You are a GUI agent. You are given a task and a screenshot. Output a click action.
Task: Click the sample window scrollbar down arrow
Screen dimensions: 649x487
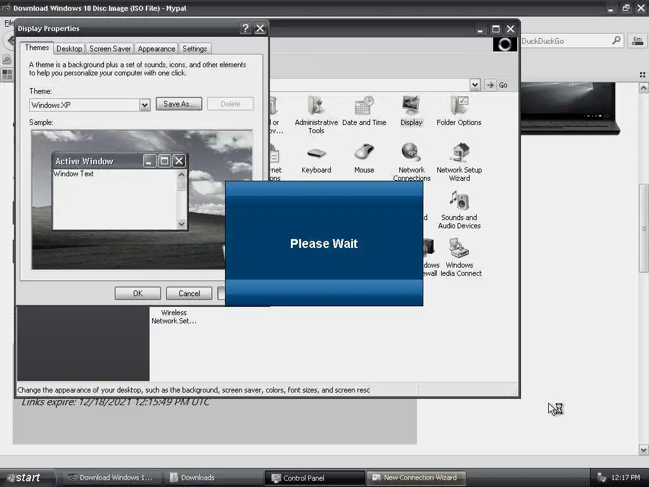pos(181,224)
